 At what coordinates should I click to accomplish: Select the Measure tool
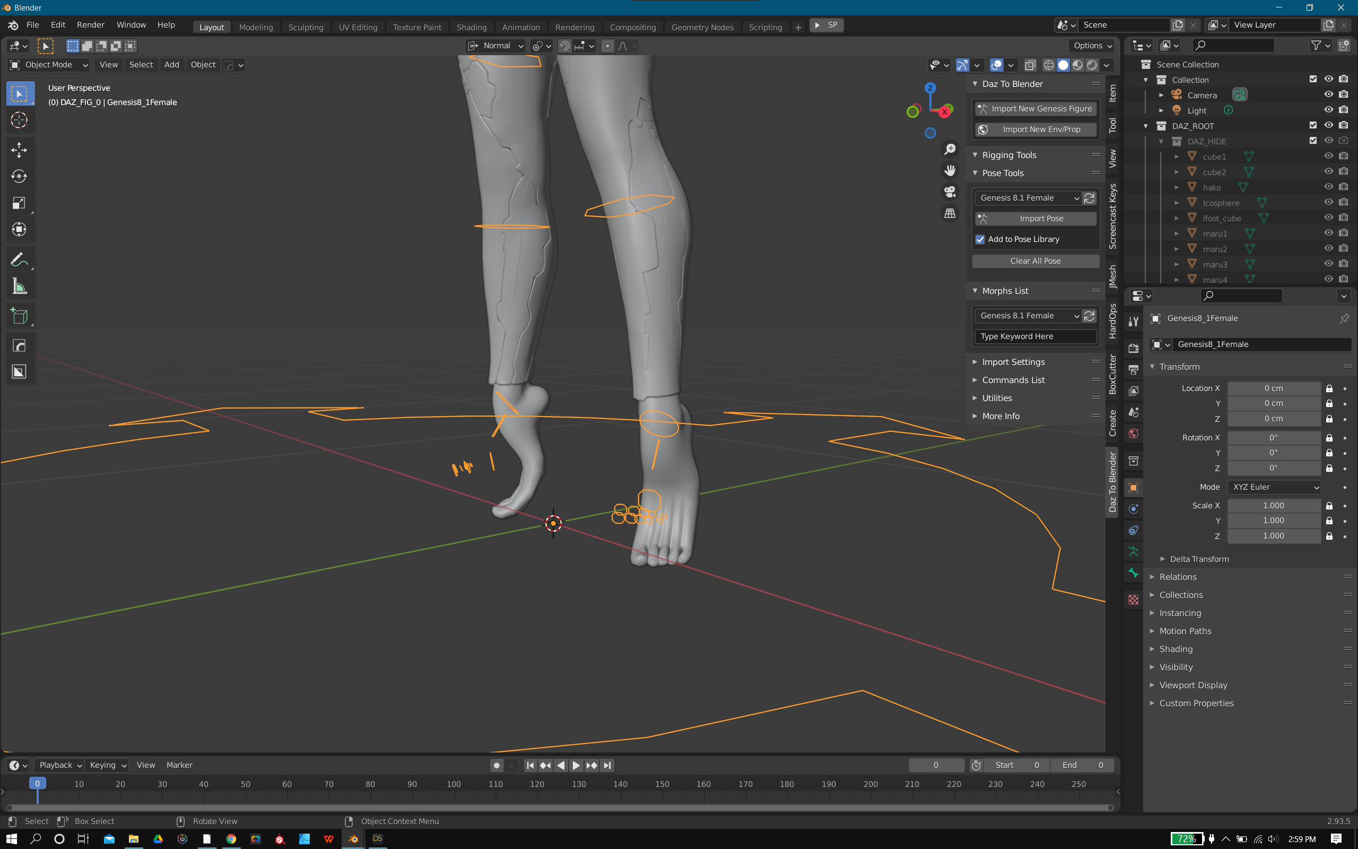click(x=20, y=286)
